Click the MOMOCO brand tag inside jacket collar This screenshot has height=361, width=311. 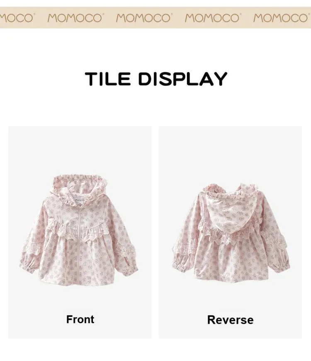click(80, 201)
